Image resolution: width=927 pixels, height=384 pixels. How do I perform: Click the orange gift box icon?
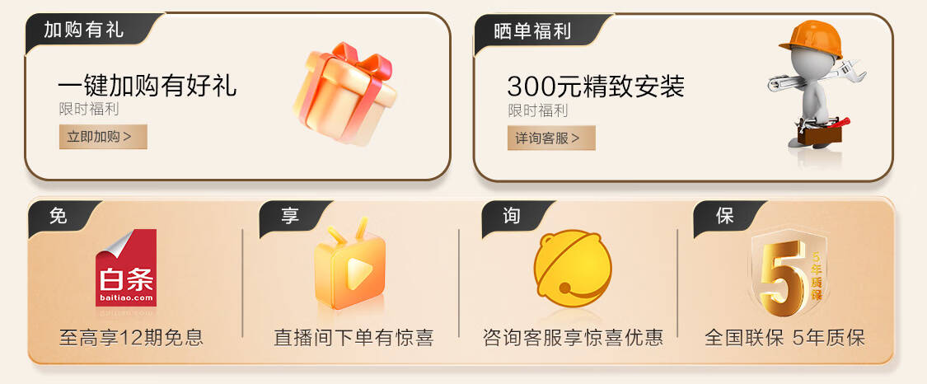coord(345,93)
